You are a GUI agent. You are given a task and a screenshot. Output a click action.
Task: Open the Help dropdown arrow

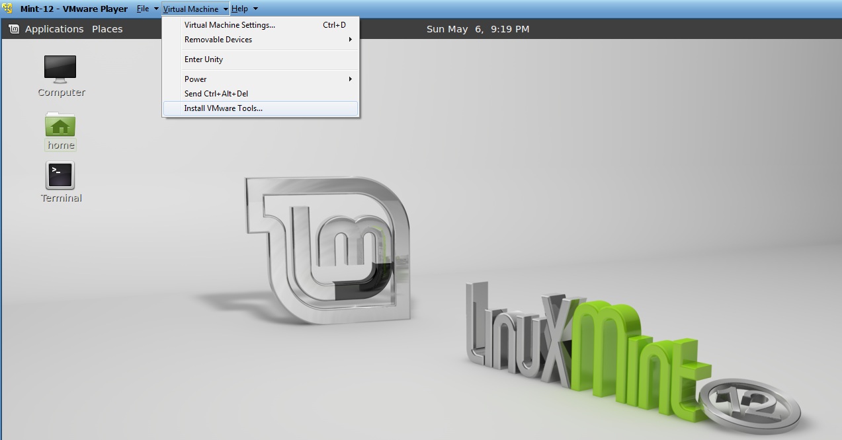[255, 9]
